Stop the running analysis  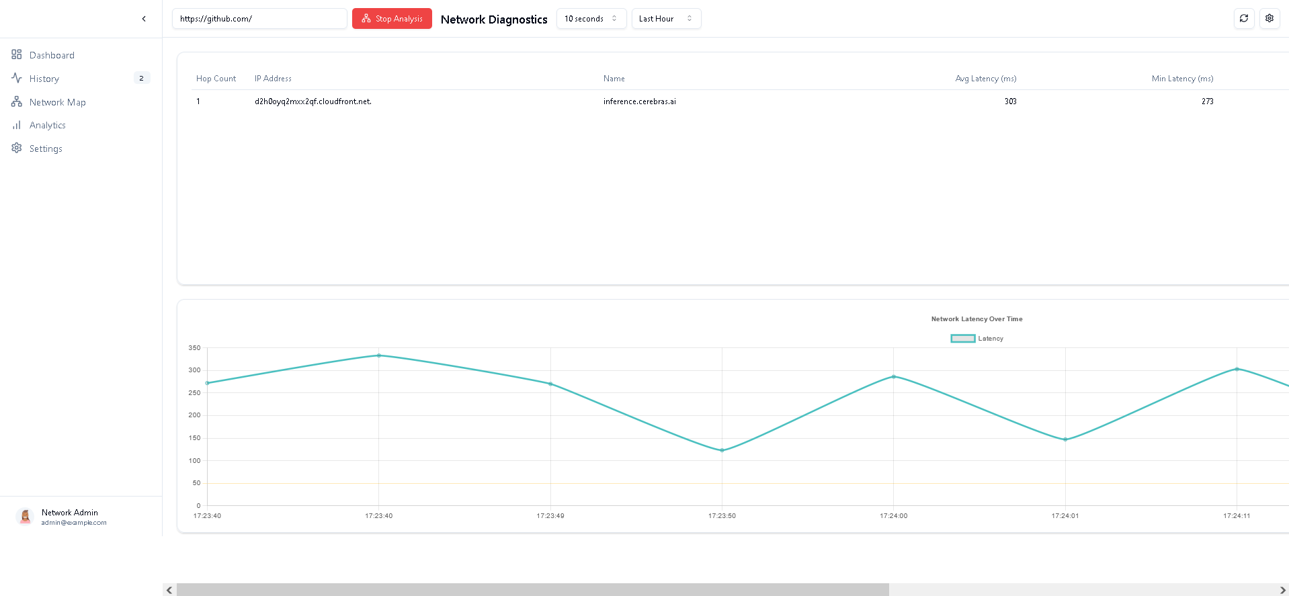[x=392, y=19]
